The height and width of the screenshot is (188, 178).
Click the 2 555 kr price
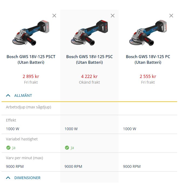pos(148,76)
